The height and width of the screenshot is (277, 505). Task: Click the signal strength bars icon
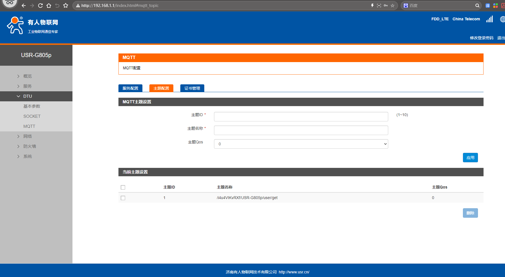click(x=489, y=19)
